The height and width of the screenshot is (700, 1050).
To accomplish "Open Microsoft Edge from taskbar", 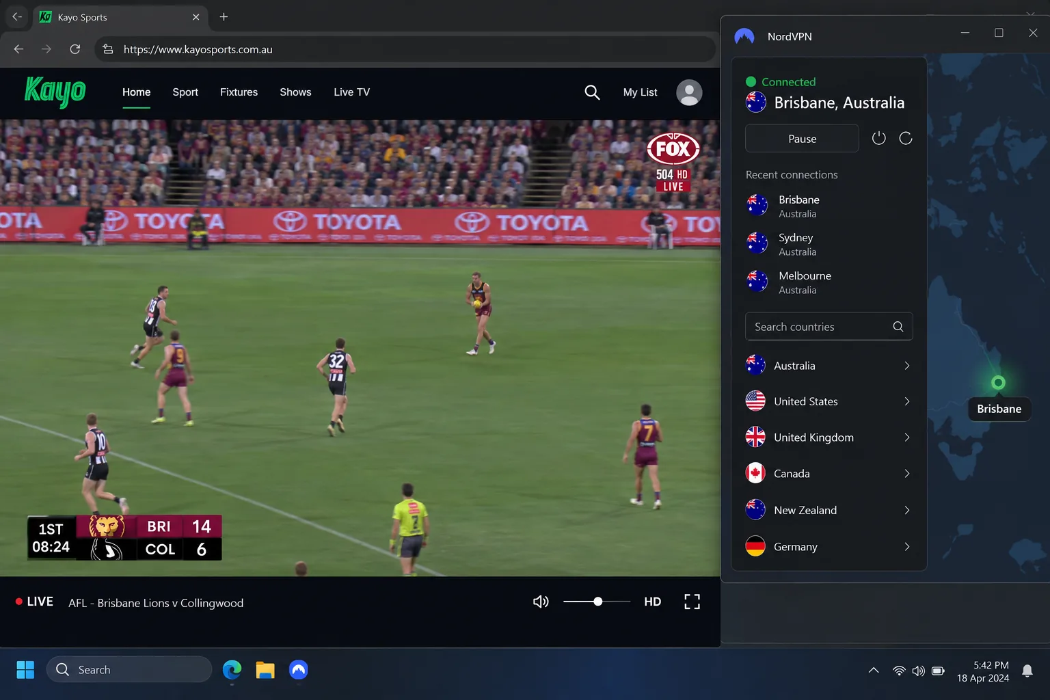I will [232, 670].
